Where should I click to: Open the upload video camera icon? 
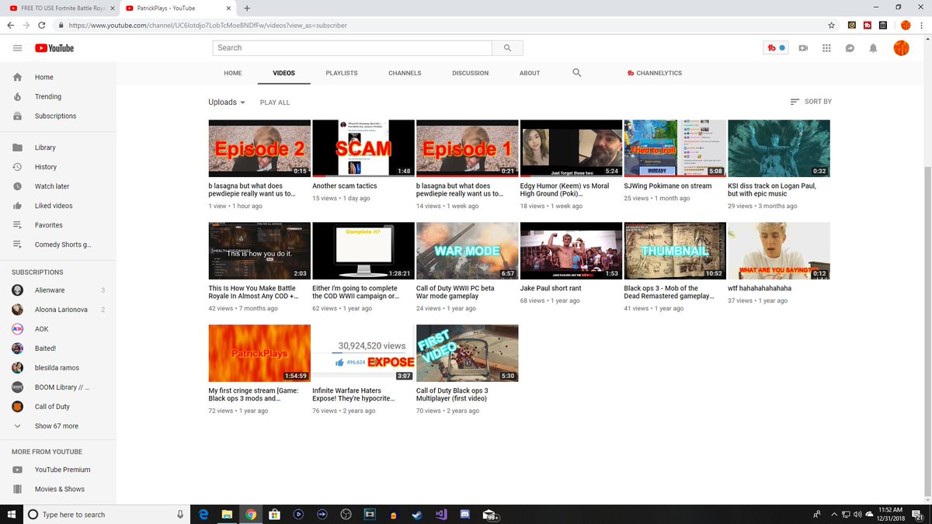[x=803, y=48]
